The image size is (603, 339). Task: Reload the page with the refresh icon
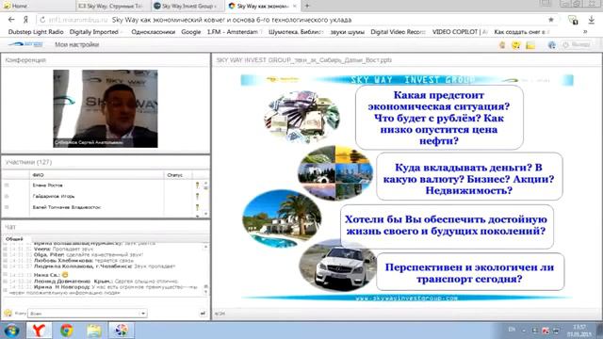click(42, 20)
